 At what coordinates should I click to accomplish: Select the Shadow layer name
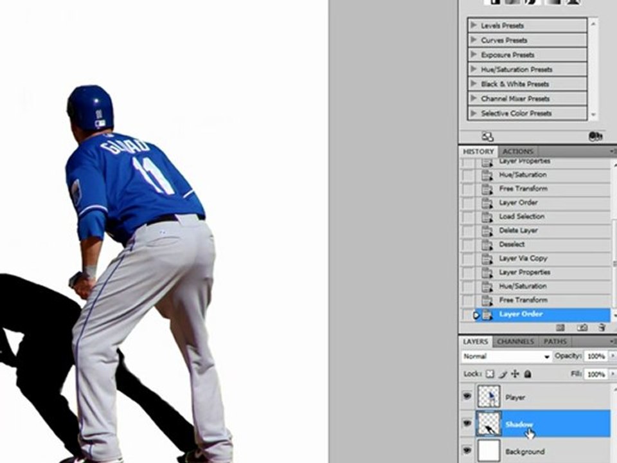coord(519,424)
